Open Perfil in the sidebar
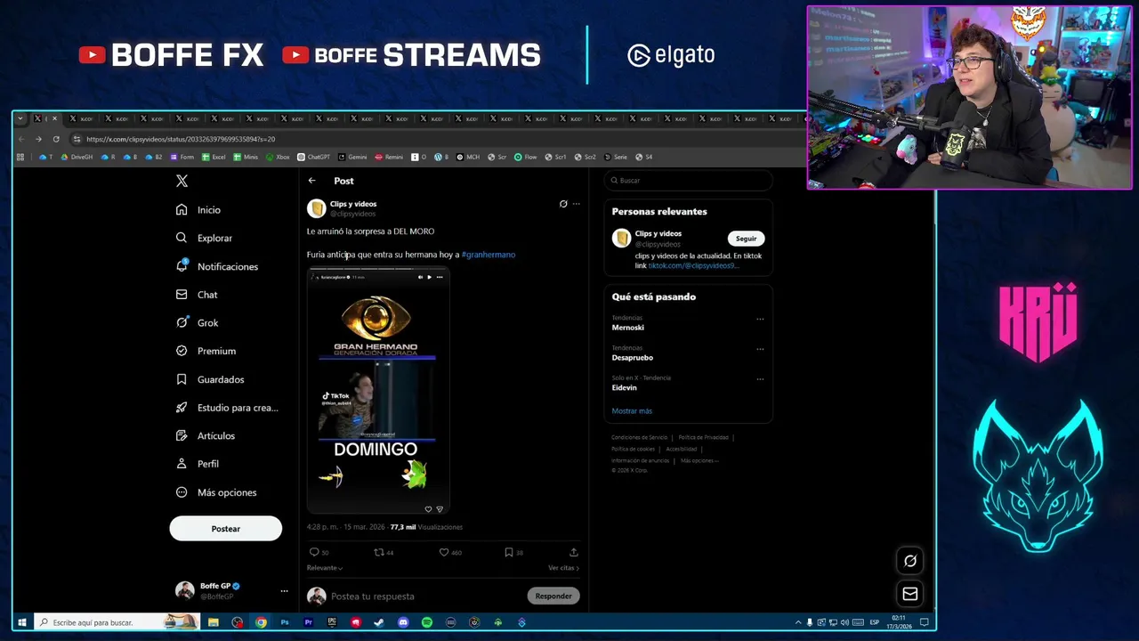The image size is (1139, 641). click(198, 464)
